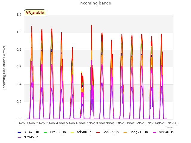
Task: Select the Redg715_in legend label
Action: [139, 132]
